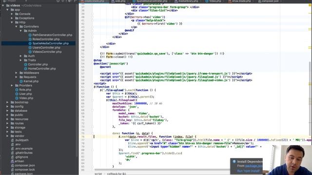Expand the Providers folder arrow
The image size is (312, 175).
click(12, 86)
